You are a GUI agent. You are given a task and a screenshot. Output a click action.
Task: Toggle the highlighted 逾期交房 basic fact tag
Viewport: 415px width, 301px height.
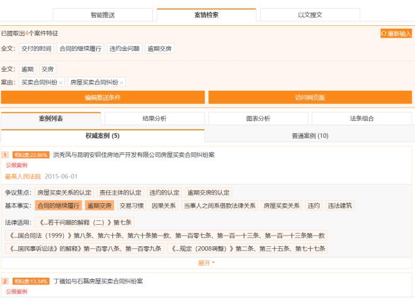pos(99,205)
